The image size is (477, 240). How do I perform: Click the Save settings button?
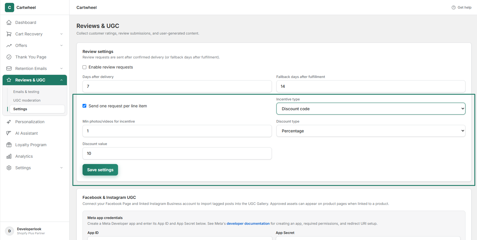(100, 170)
